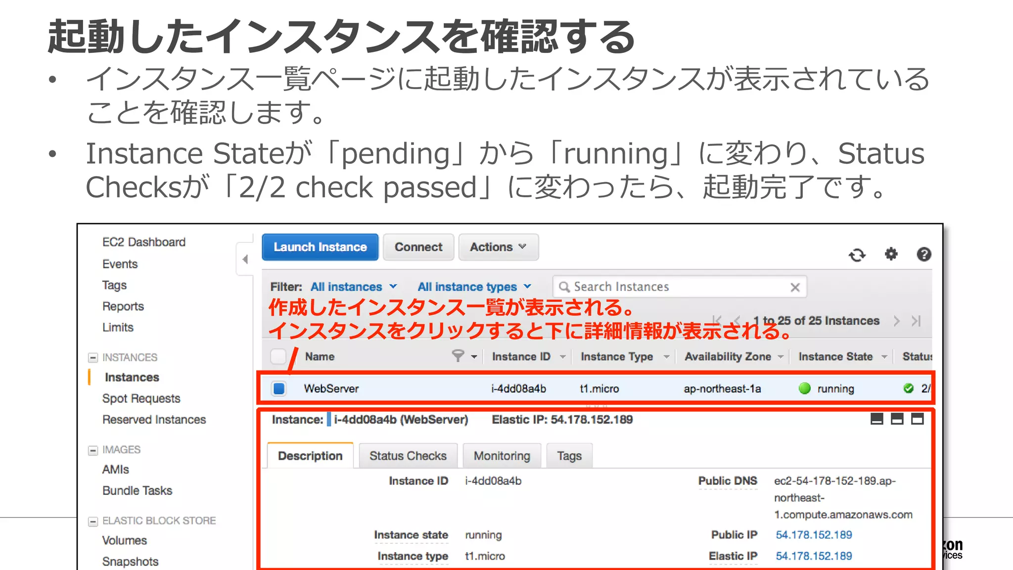1013x570 pixels.
Task: Click the Public IP 54.178.152.189 link
Action: (814, 535)
